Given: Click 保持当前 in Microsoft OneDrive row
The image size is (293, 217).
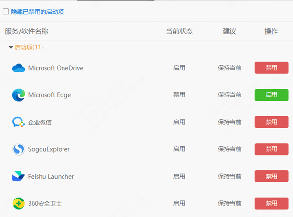Looking at the screenshot, I should (x=230, y=68).
